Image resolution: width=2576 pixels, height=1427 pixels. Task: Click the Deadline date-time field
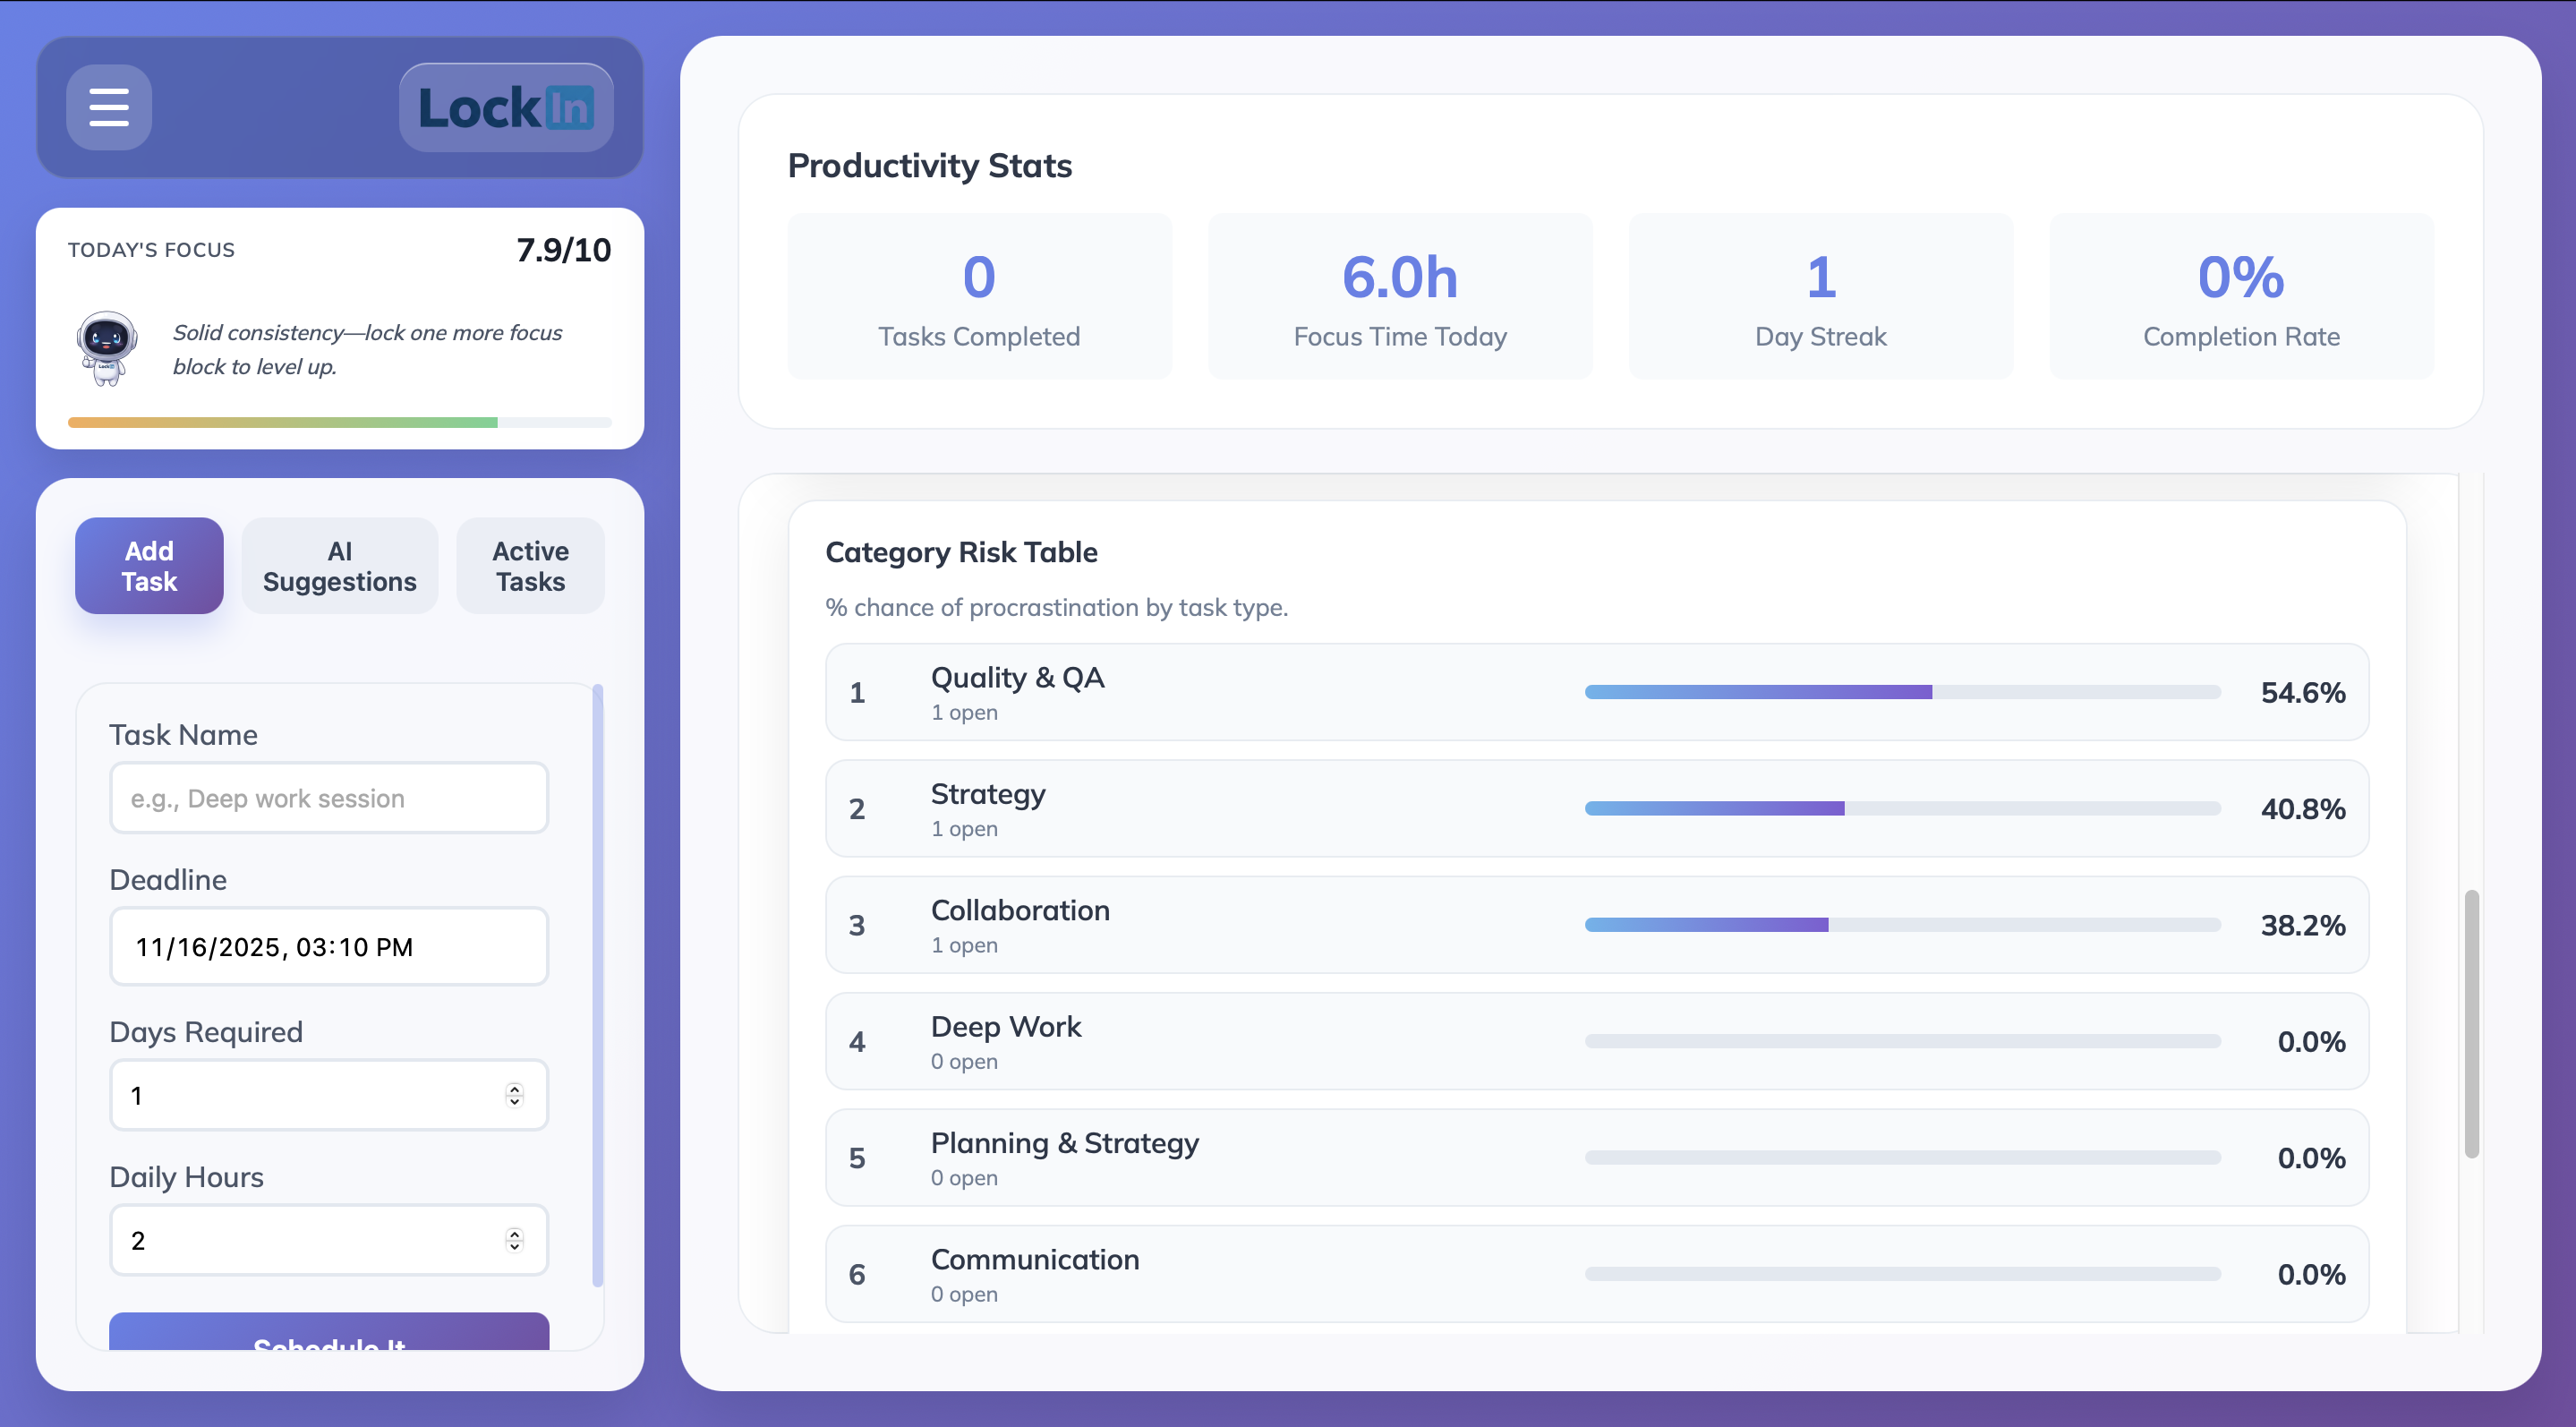pos(329,946)
